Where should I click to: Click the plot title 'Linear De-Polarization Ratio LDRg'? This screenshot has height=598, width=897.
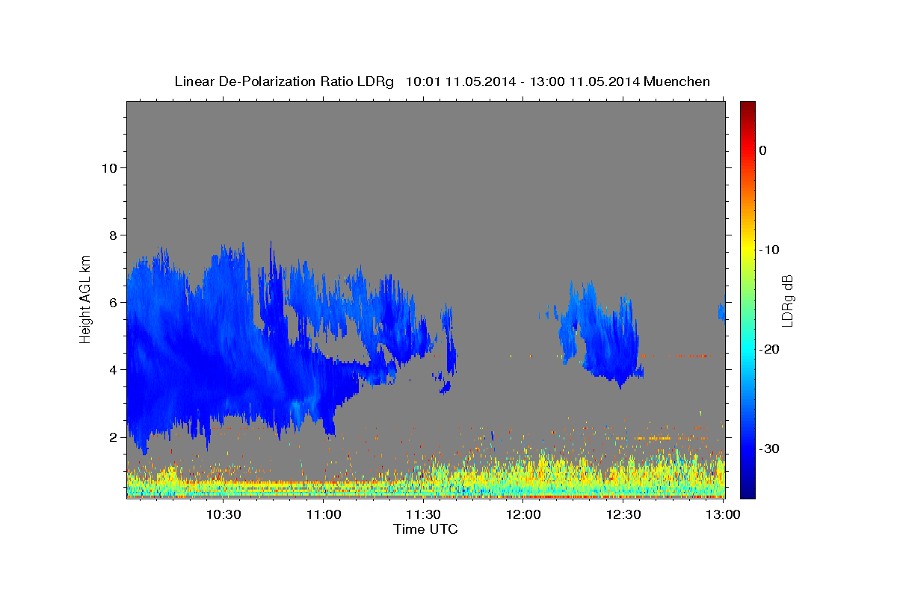(284, 81)
